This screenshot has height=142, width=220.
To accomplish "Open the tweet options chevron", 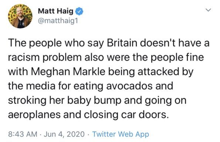I will pyautogui.click(x=208, y=10).
